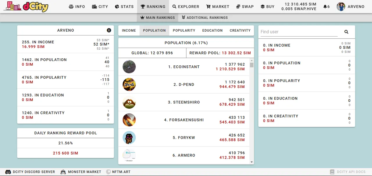The image size is (372, 176).
Task: Open the BUY menu
Action: coord(267,6)
